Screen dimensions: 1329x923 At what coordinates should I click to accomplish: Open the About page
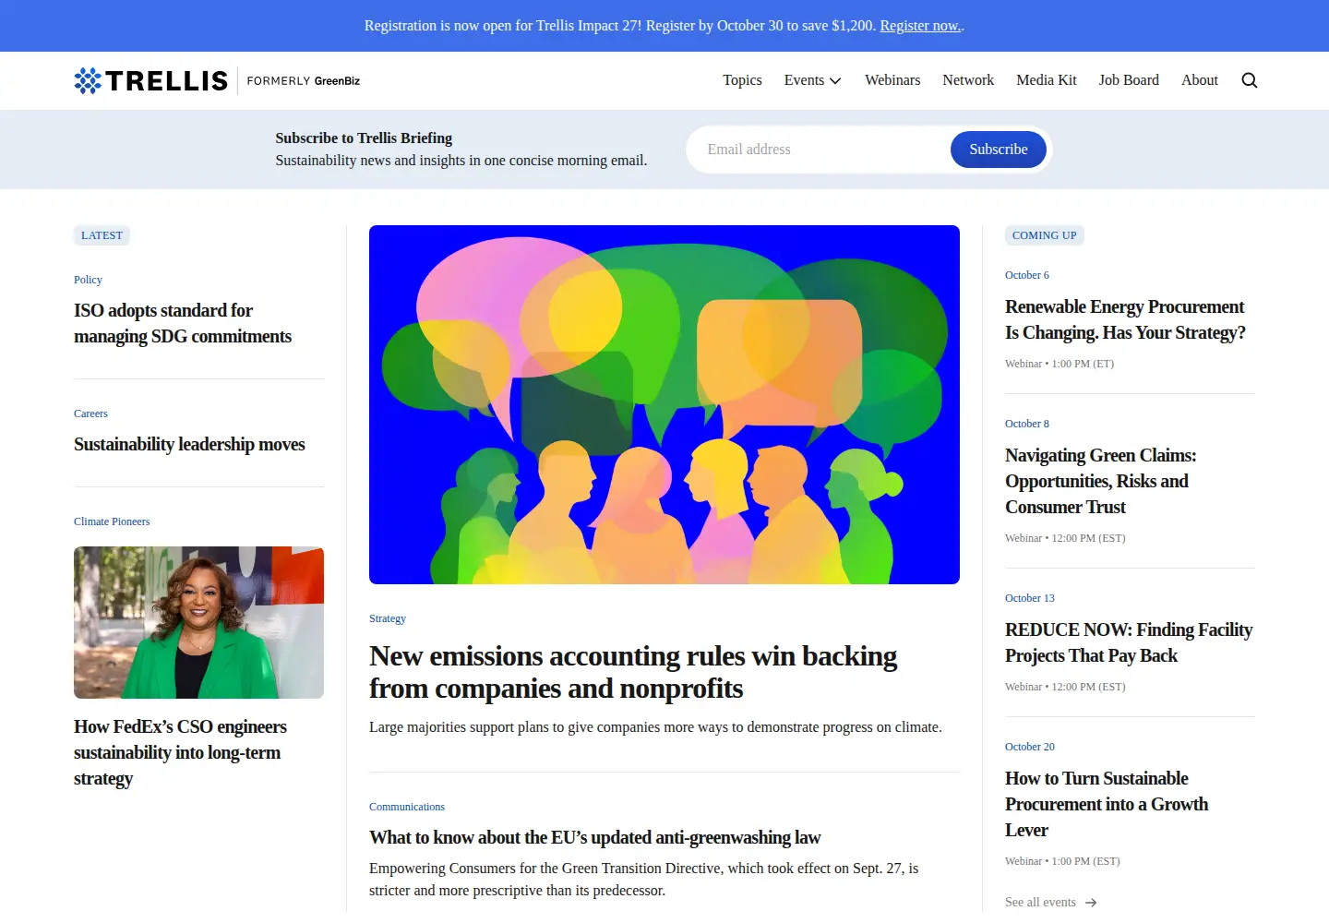pos(1200,80)
